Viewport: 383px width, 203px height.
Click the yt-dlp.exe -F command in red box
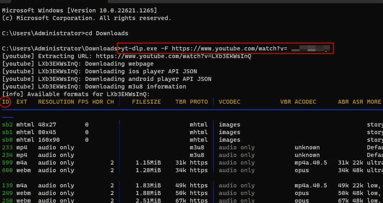click(225, 48)
